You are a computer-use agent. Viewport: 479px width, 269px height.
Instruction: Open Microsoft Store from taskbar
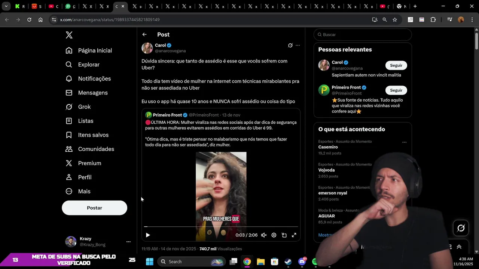(275, 262)
